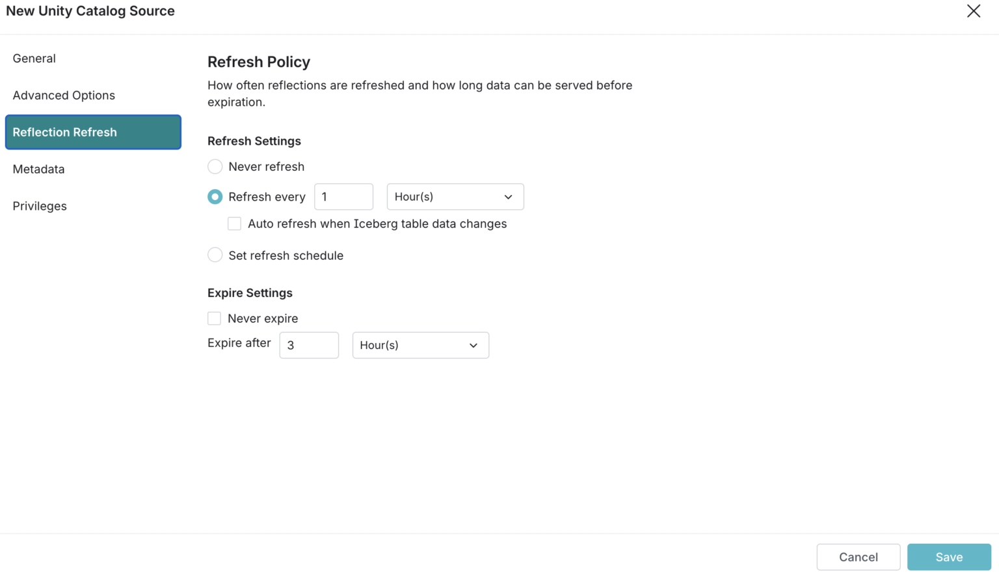Enable auto refresh on Iceberg data changes

234,223
